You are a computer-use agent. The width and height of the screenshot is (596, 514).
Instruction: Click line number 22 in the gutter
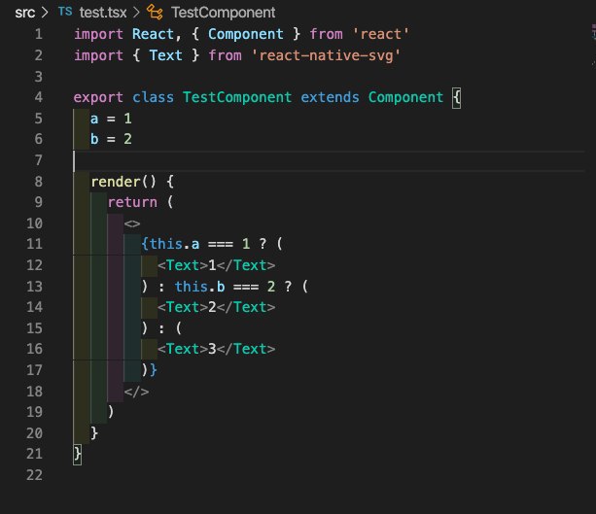point(35,475)
